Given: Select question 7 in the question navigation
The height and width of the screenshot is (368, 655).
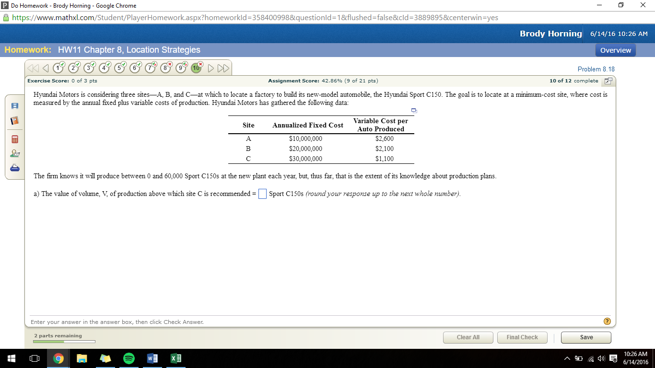Looking at the screenshot, I should [150, 68].
